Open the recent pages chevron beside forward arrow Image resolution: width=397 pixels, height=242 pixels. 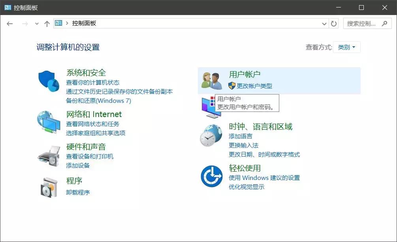tap(36, 23)
